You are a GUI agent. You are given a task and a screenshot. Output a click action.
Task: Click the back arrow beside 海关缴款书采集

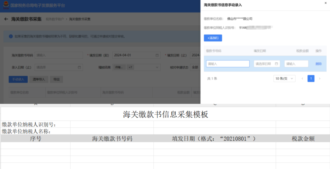click(x=6, y=19)
